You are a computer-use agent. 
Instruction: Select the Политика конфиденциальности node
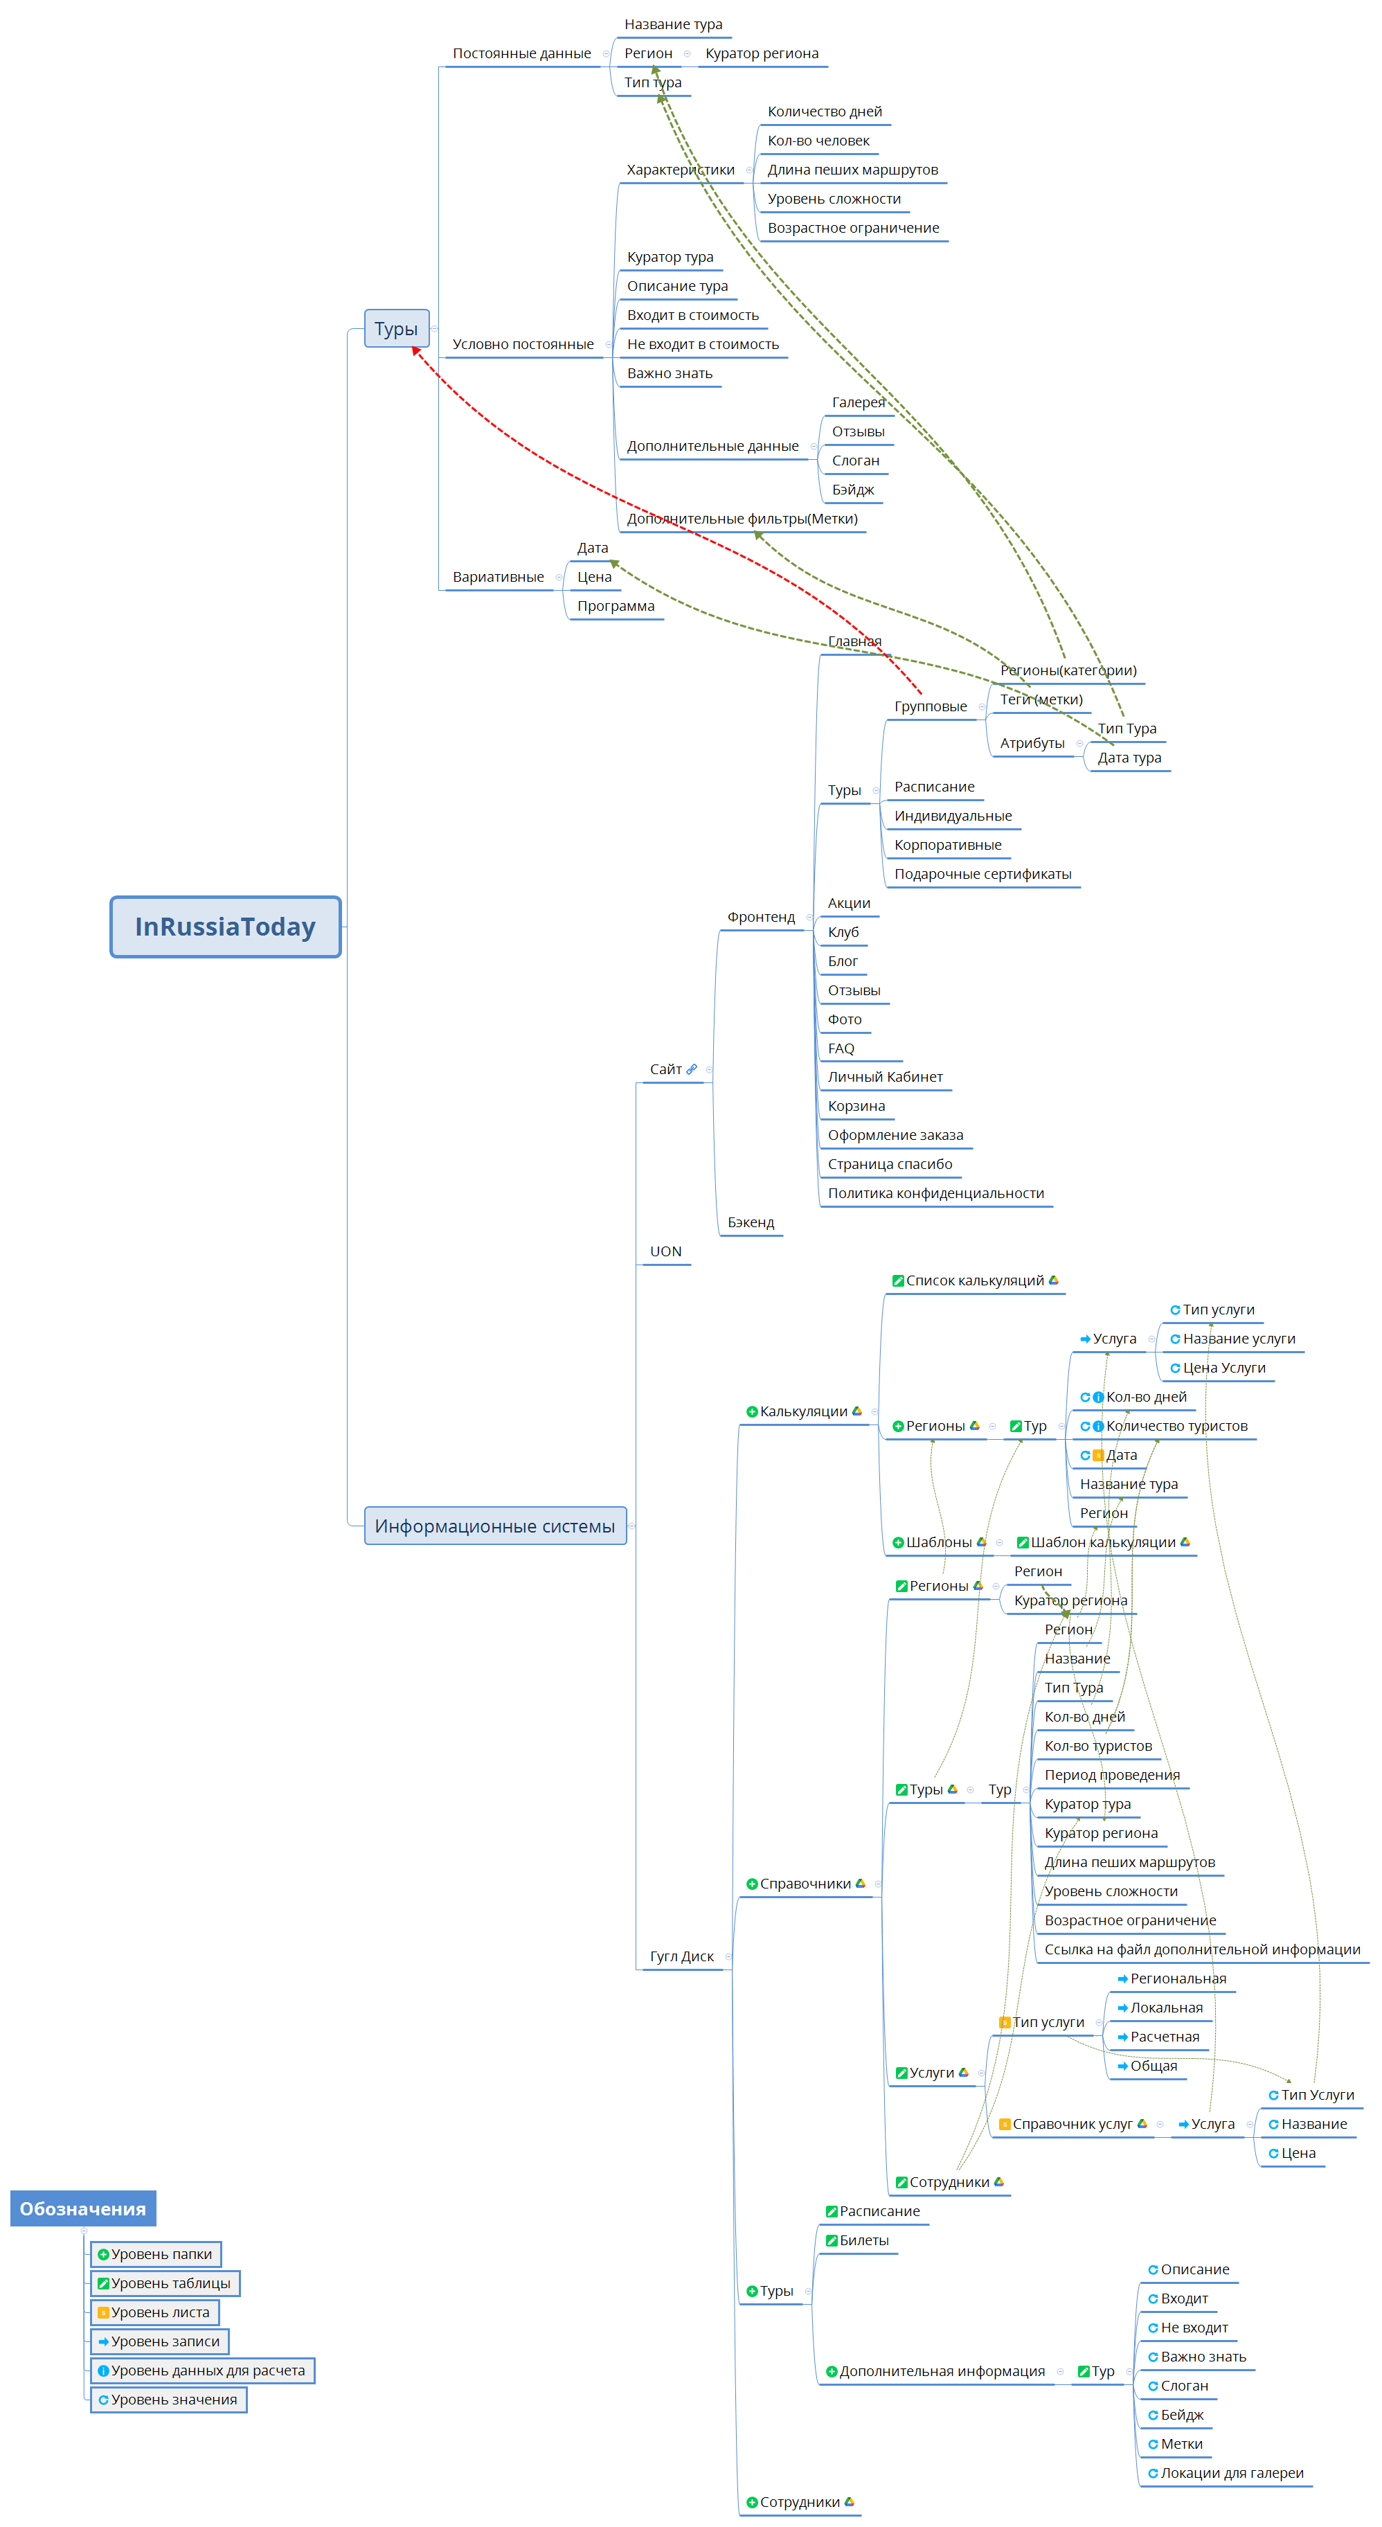(x=935, y=1193)
